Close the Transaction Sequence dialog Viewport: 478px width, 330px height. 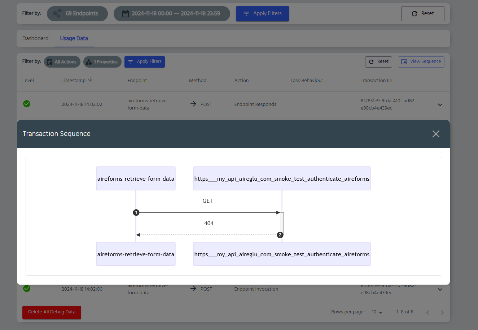coord(436,134)
